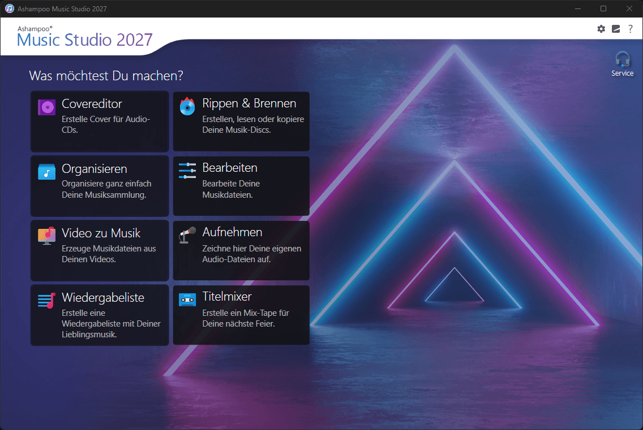Screen dimensions: 643x430
Task: Open settings via the gear icon
Action: (601, 29)
